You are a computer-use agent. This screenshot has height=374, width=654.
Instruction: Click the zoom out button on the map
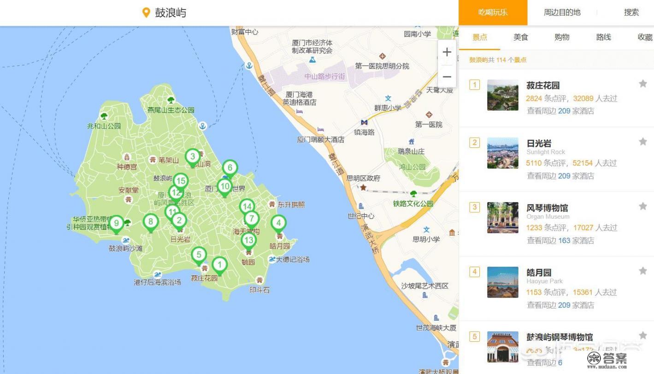click(x=446, y=76)
